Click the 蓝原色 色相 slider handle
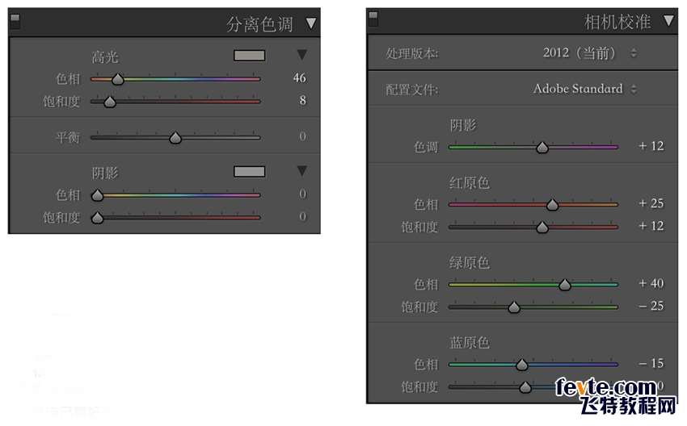Viewport: 687px width, 426px height. pos(521,365)
